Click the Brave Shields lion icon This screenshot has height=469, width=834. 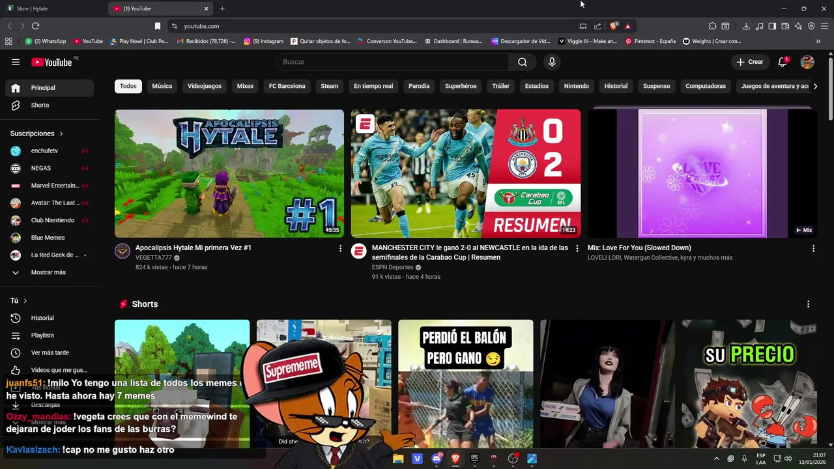(x=613, y=26)
